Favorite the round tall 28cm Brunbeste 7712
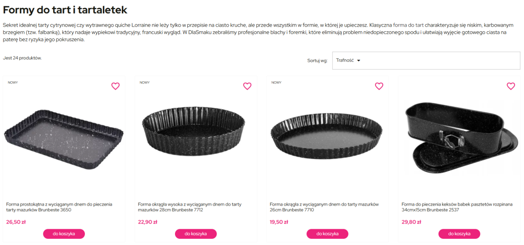This screenshot has height=245, width=524. click(x=247, y=86)
